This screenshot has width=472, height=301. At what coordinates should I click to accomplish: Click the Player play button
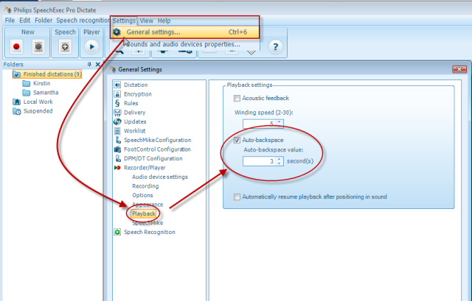(91, 47)
